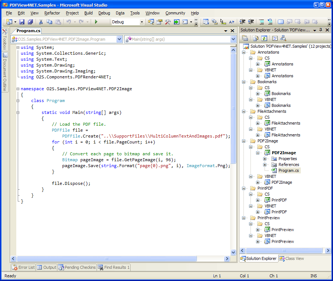The width and height of the screenshot is (333, 281).
Task: Click View Class Diagram icon
Action: (283, 38)
